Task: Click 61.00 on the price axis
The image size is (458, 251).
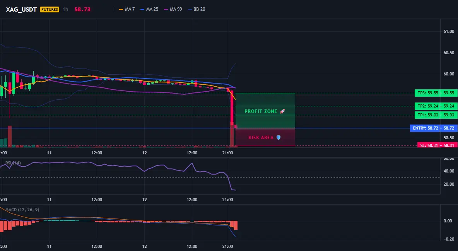Action: tap(449, 31)
